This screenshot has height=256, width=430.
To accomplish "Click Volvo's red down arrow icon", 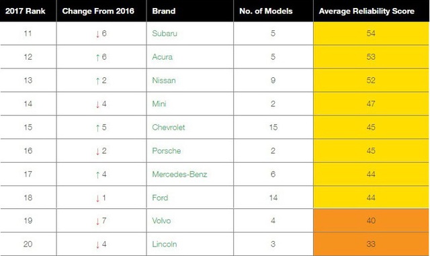I will pos(97,221).
